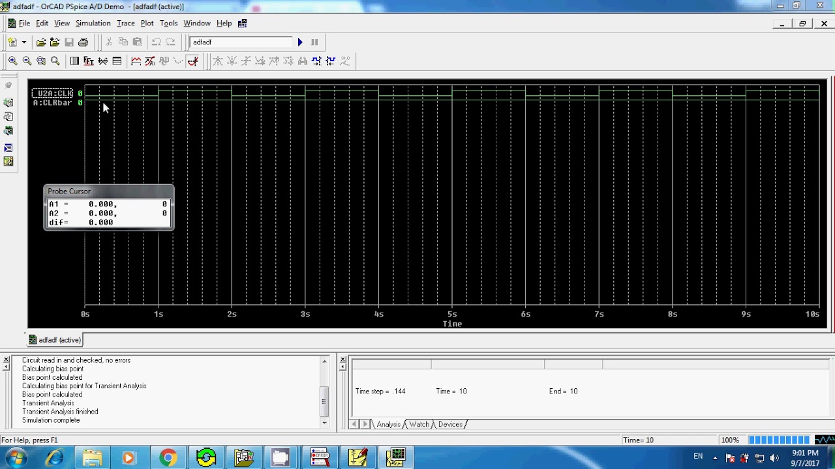Click the Zoom In magnifier icon

[x=12, y=61]
